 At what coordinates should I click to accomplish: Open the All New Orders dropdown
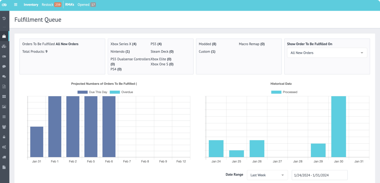[327, 53]
